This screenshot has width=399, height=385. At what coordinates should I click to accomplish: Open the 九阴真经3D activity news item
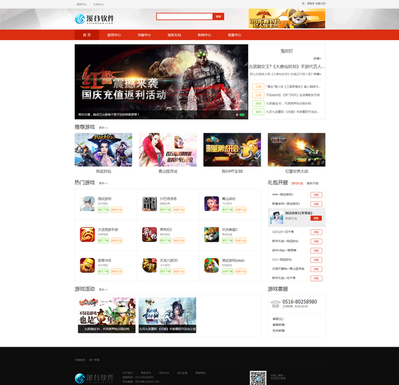[x=288, y=103]
